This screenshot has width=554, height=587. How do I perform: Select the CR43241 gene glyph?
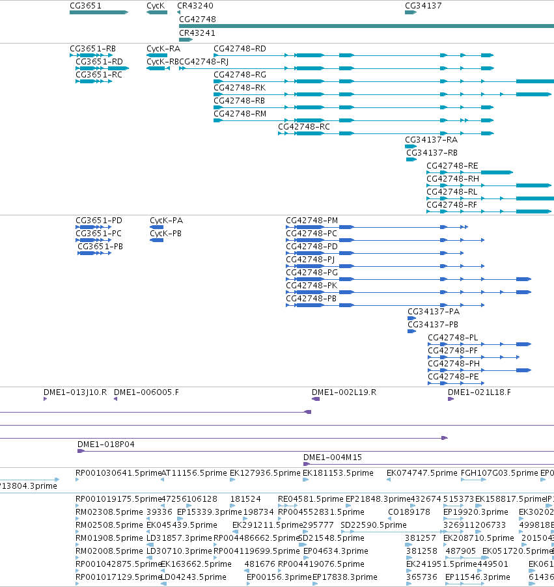tap(186, 40)
